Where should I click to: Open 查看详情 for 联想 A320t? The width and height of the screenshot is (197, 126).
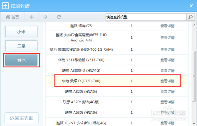pyautogui.click(x=167, y=102)
